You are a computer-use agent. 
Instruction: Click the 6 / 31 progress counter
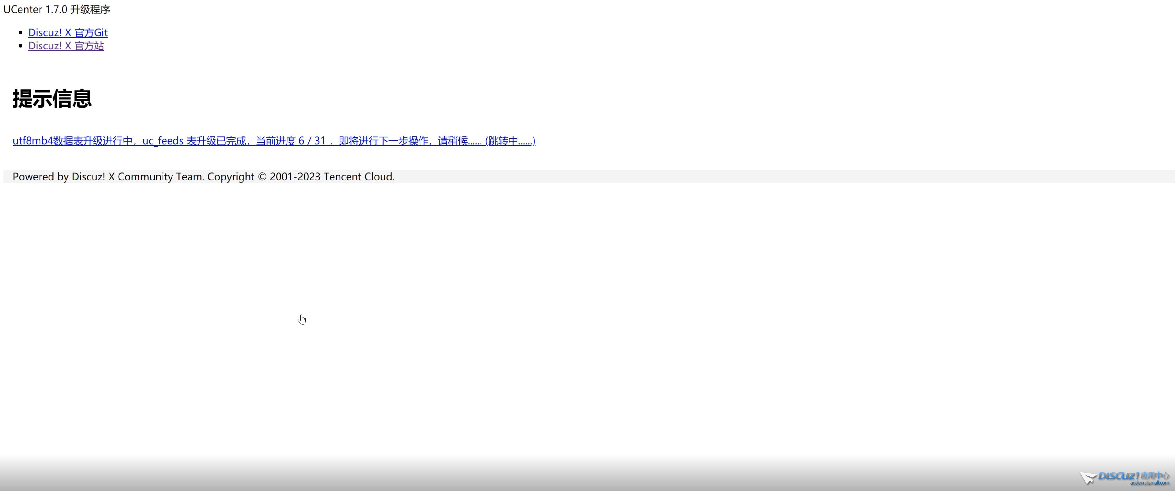[x=312, y=140]
